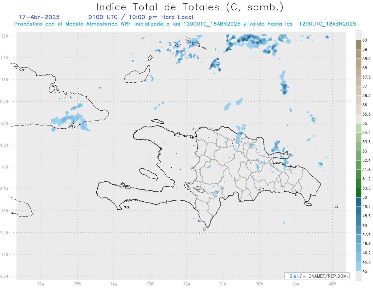Screen dimensions: 373x288
Task: Click the longitude label '76W'
Action: pos(41,284)
